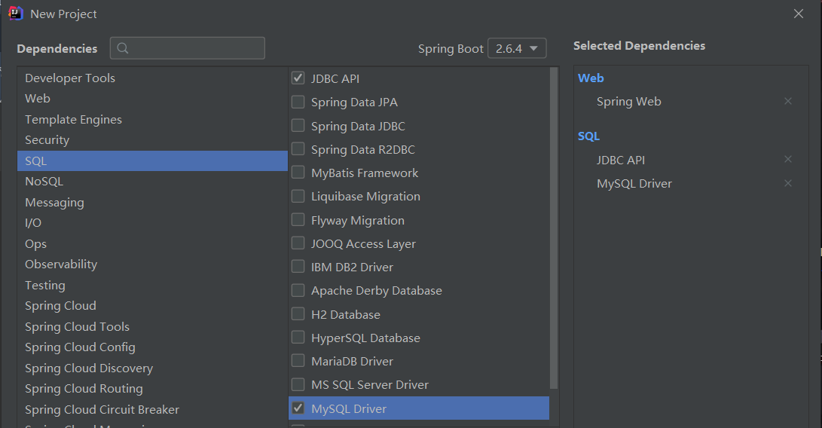Enable HyperSQL Database checkbox
Viewport: 822px width, 428px height.
point(298,338)
